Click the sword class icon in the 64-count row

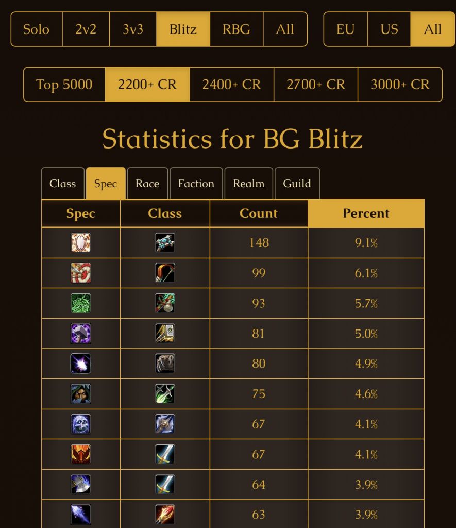tap(165, 485)
